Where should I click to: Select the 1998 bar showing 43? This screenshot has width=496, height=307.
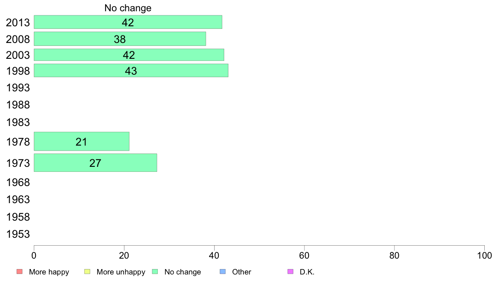point(131,70)
